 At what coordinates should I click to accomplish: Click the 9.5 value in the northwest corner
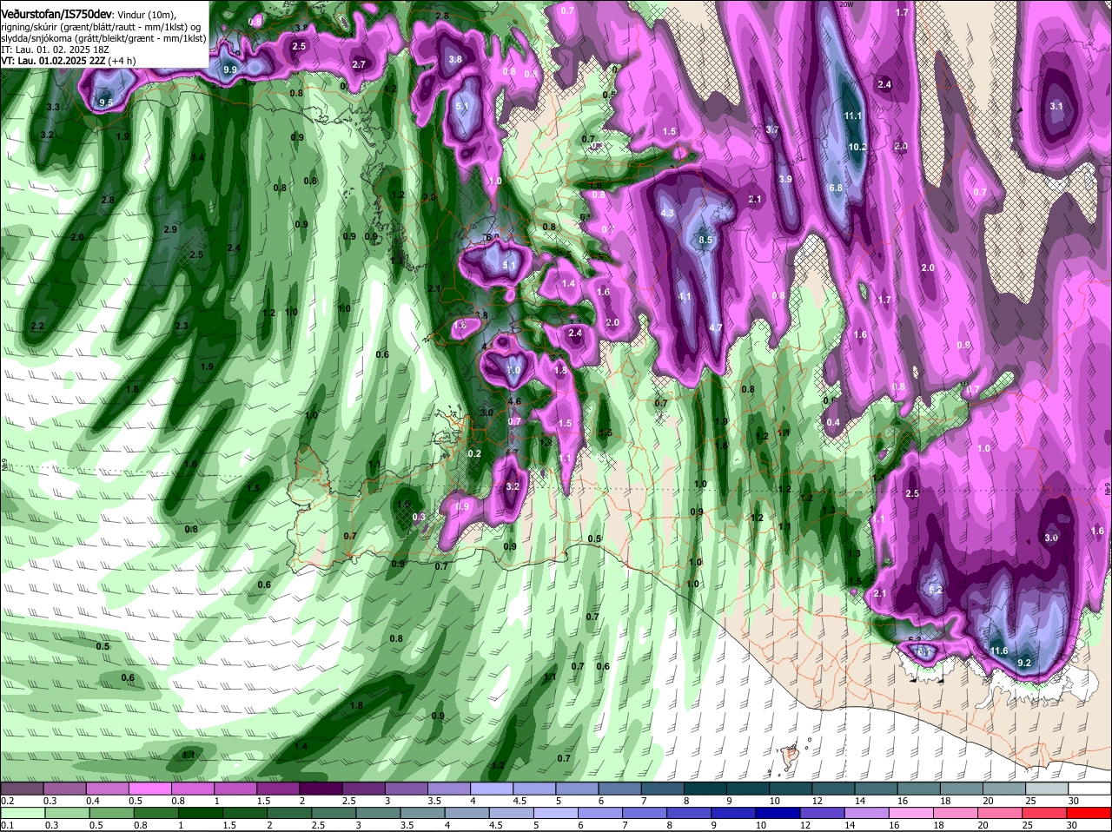pos(106,102)
